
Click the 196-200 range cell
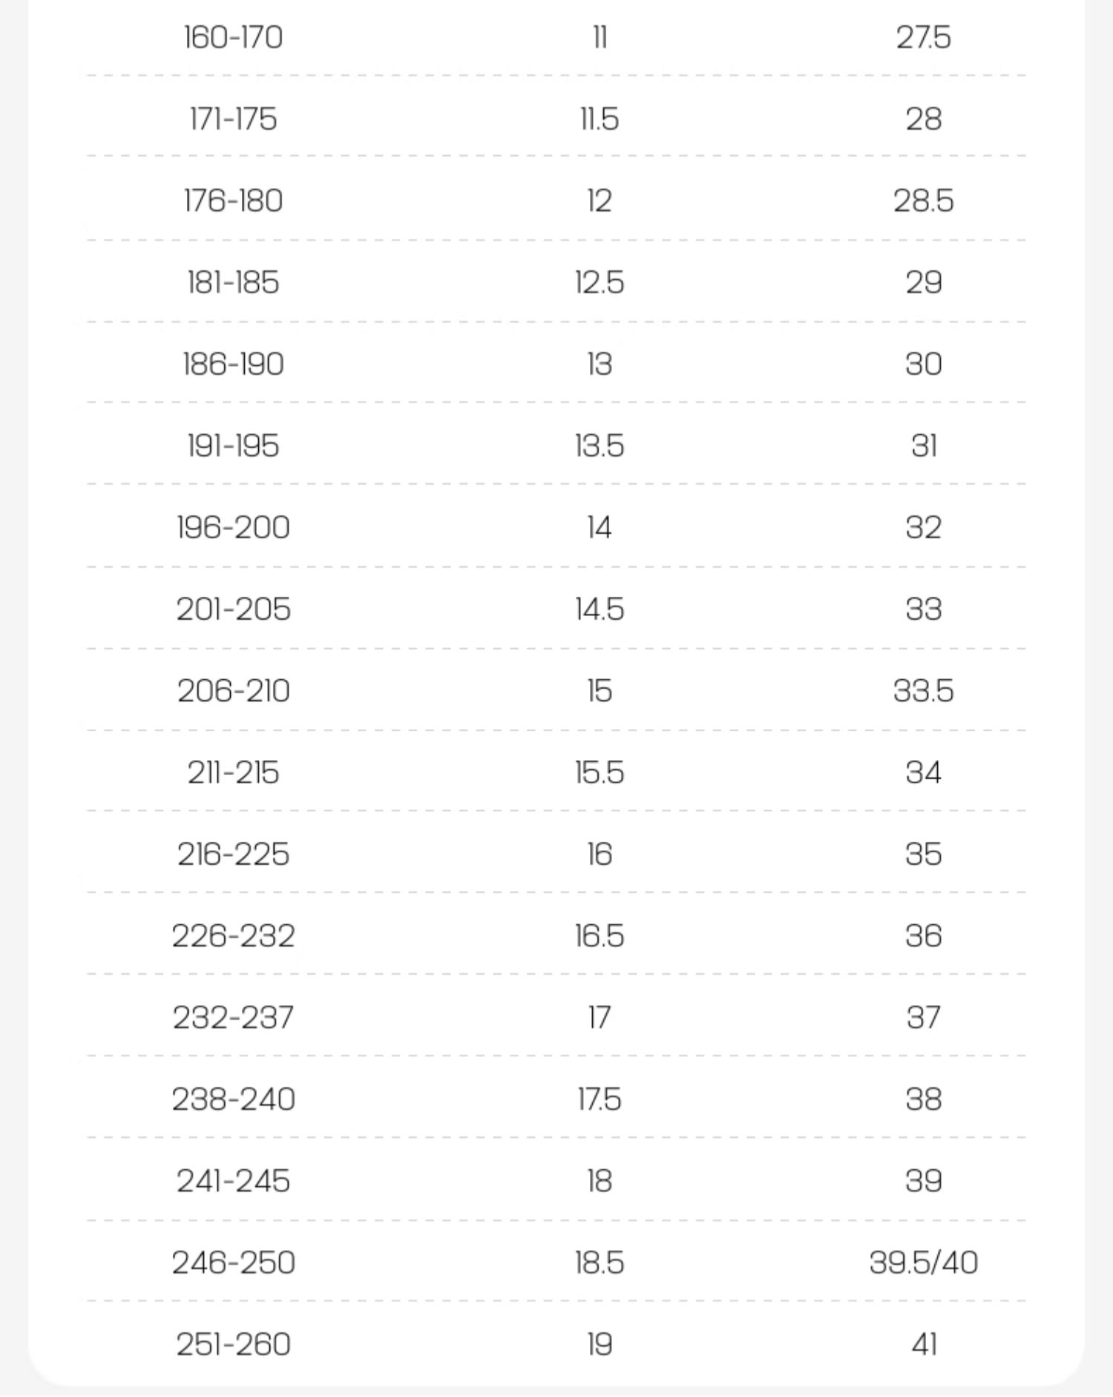click(233, 528)
